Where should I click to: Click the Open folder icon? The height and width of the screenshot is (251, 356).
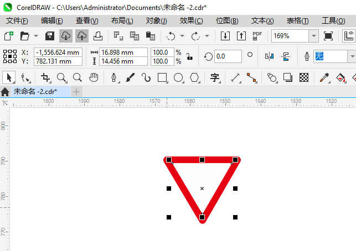24,36
